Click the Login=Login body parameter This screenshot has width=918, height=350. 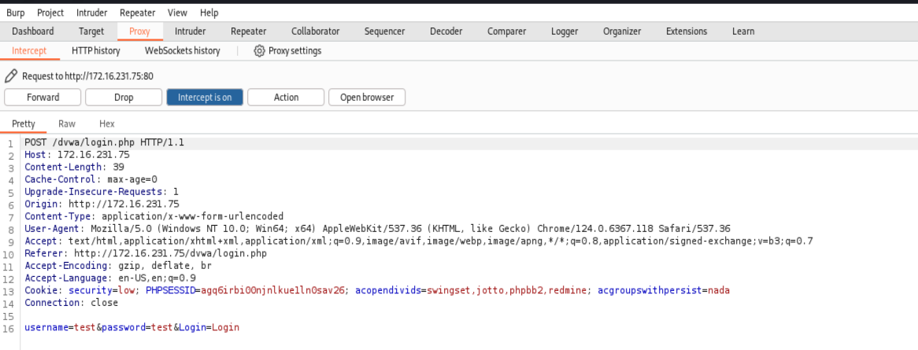click(x=209, y=327)
